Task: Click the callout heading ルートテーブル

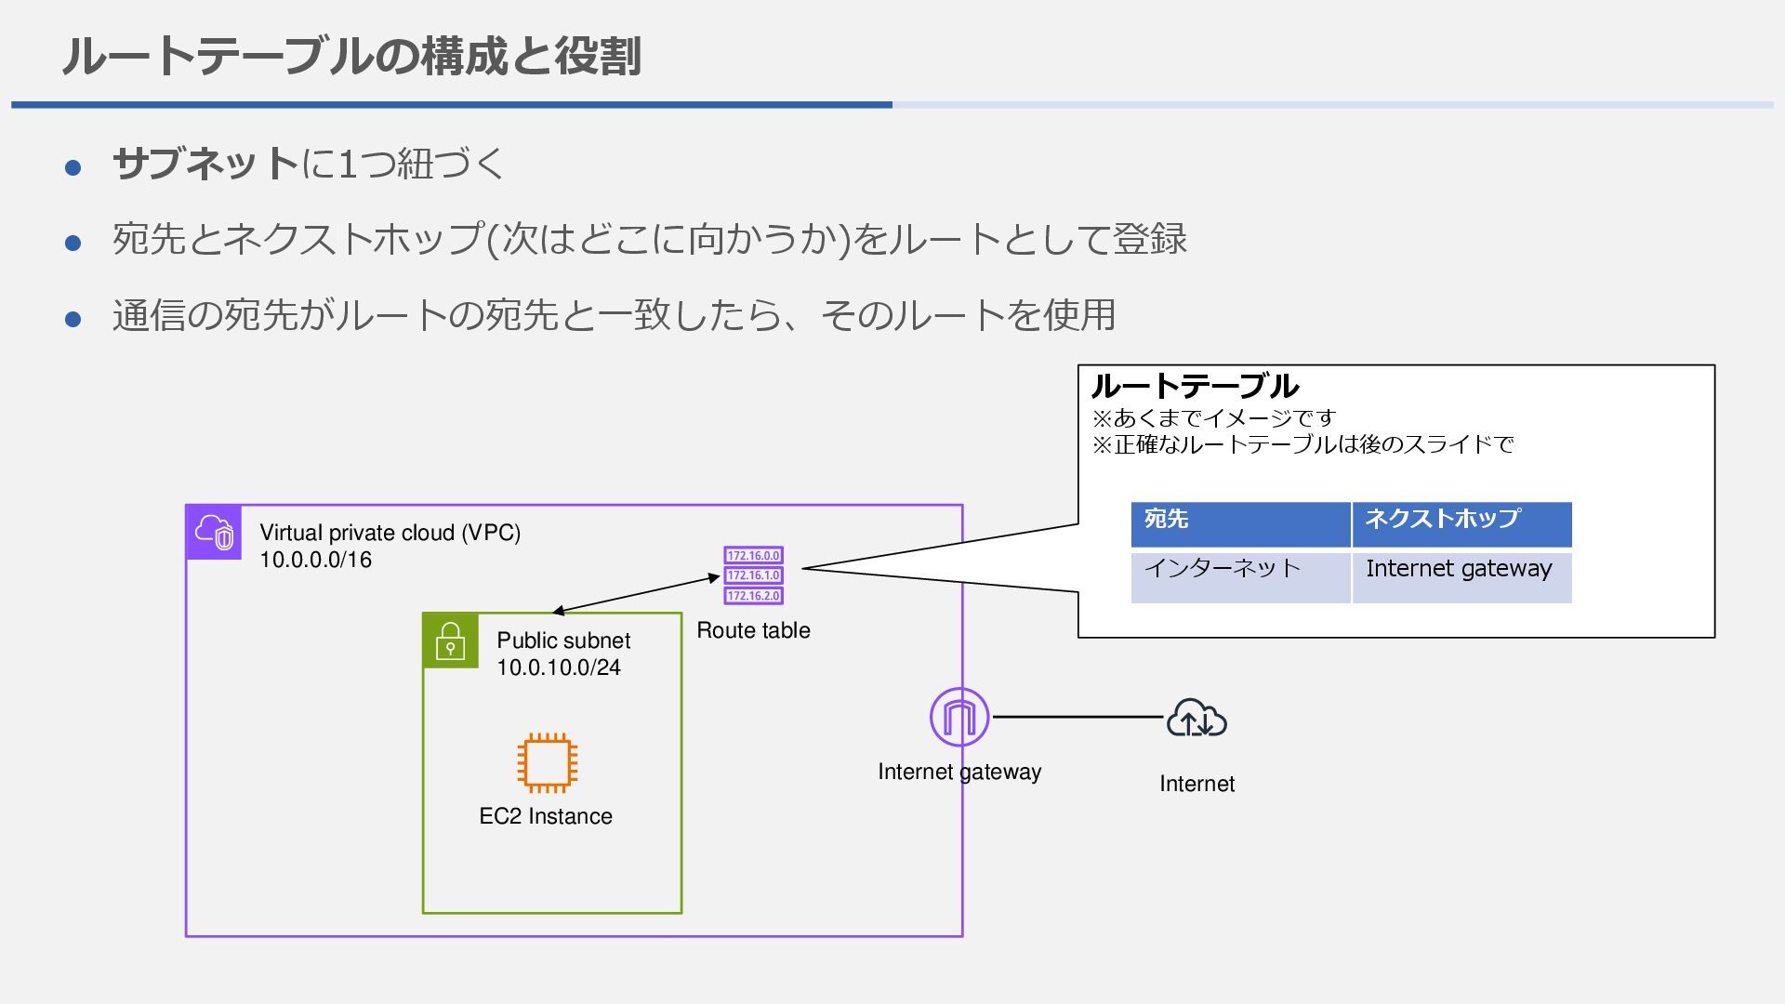Action: tap(1195, 385)
